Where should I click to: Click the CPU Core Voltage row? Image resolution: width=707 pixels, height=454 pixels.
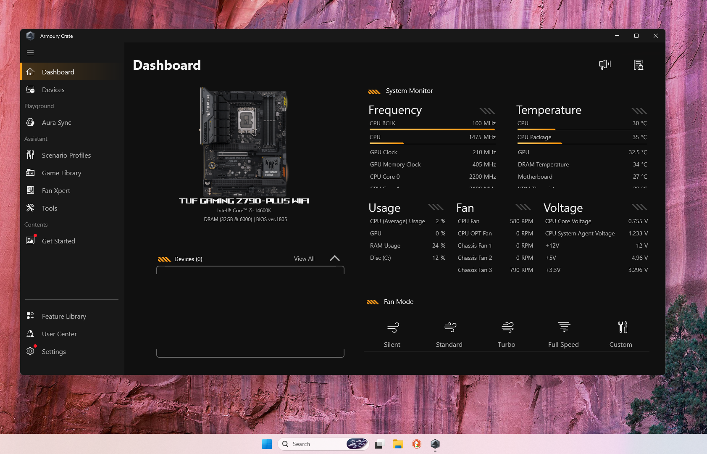tap(596, 221)
